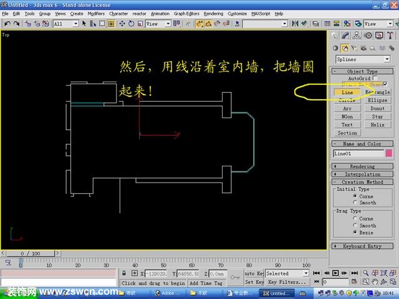
Task: Select Smooth under Initial Type
Action: 355,202
